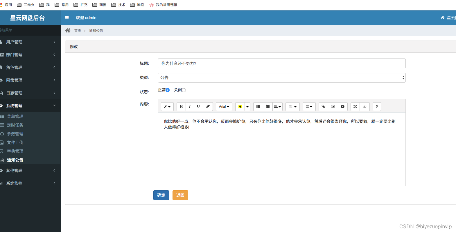Insert an unordered bullet list
456x232 pixels.
click(x=258, y=107)
